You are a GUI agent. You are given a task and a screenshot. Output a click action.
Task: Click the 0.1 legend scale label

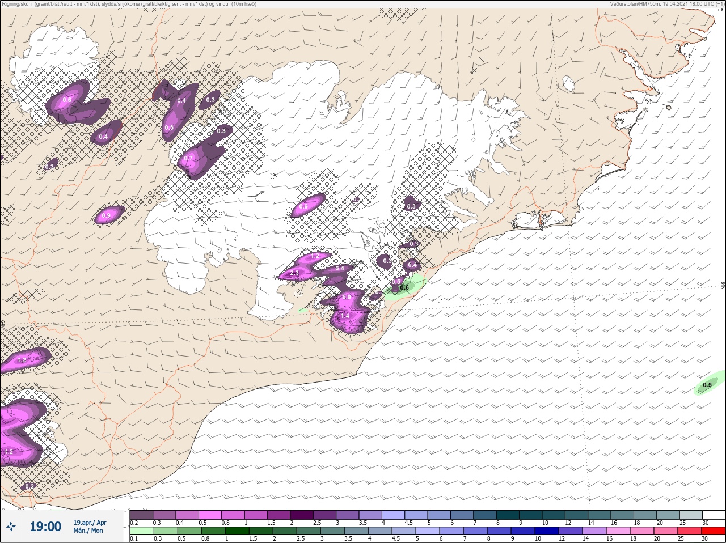click(134, 539)
